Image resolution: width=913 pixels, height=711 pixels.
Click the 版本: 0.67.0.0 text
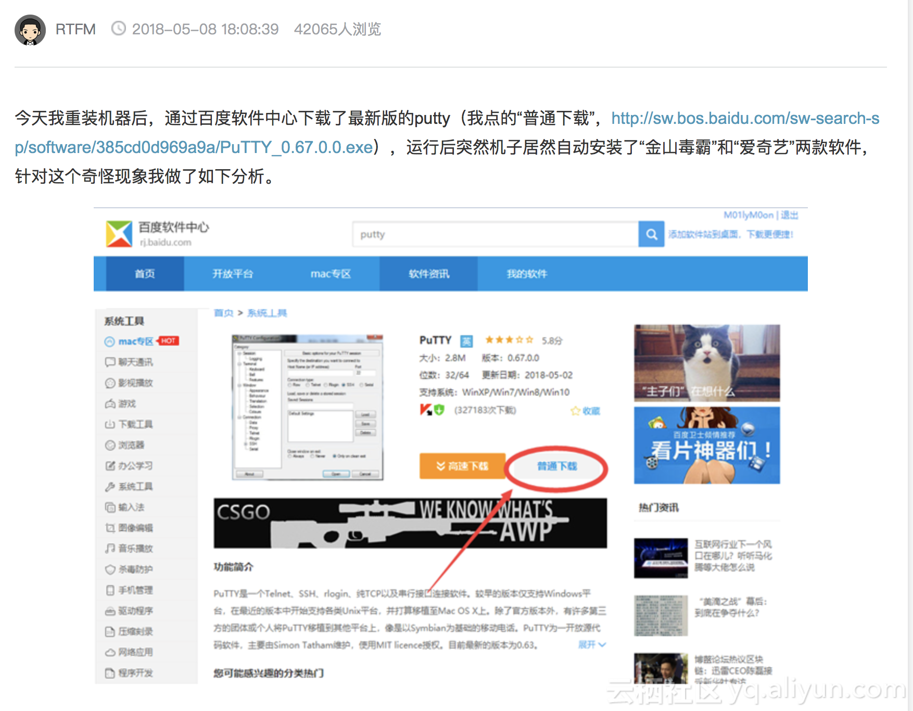pyautogui.click(x=510, y=358)
